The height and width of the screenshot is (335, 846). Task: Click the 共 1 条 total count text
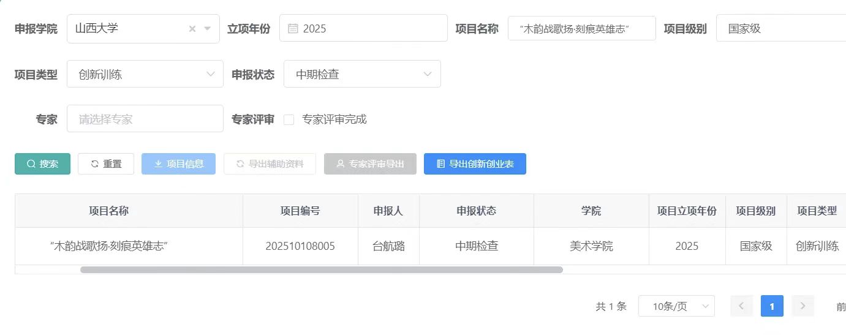611,306
